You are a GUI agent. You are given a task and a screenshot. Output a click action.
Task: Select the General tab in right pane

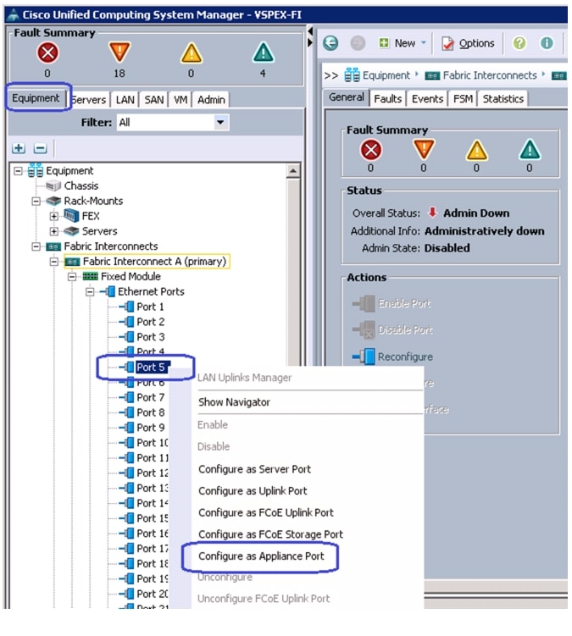pyautogui.click(x=347, y=97)
